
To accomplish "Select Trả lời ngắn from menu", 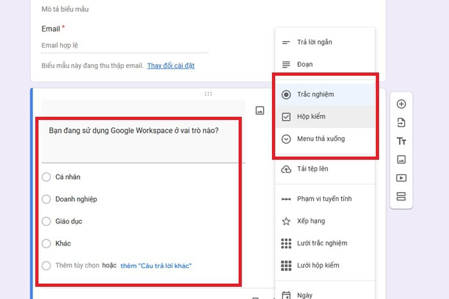I will point(314,42).
